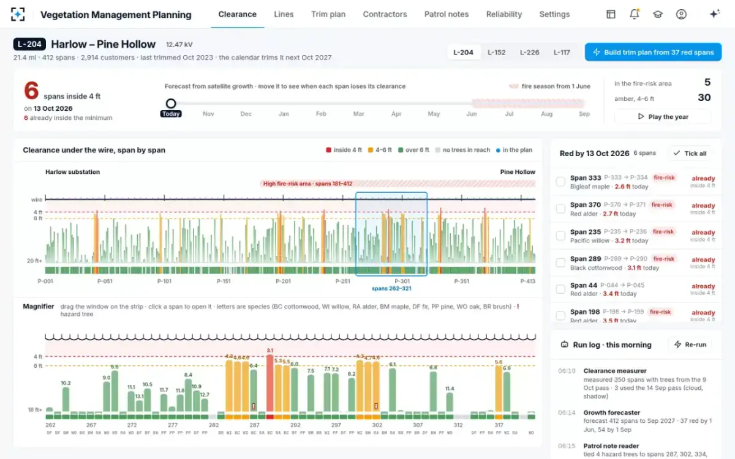Build trim plan from 37 red spans
The width and height of the screenshot is (735, 459).
click(654, 52)
